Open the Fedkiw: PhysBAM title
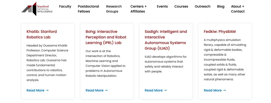 (220, 32)
